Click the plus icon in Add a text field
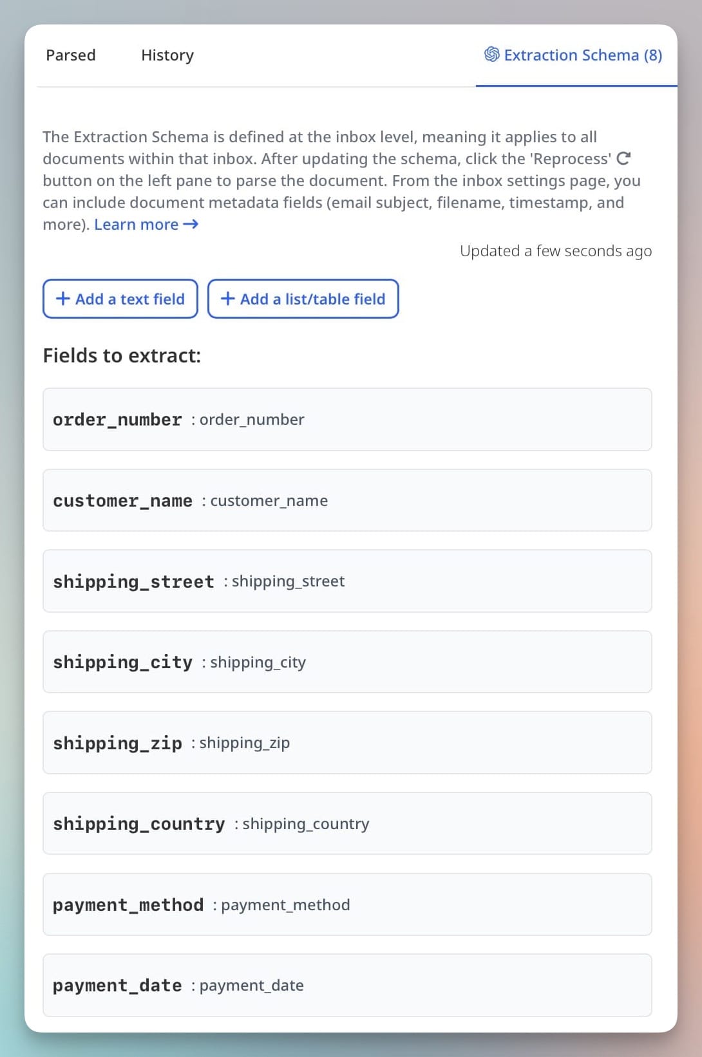Screen dimensions: 702x1057 [63, 299]
